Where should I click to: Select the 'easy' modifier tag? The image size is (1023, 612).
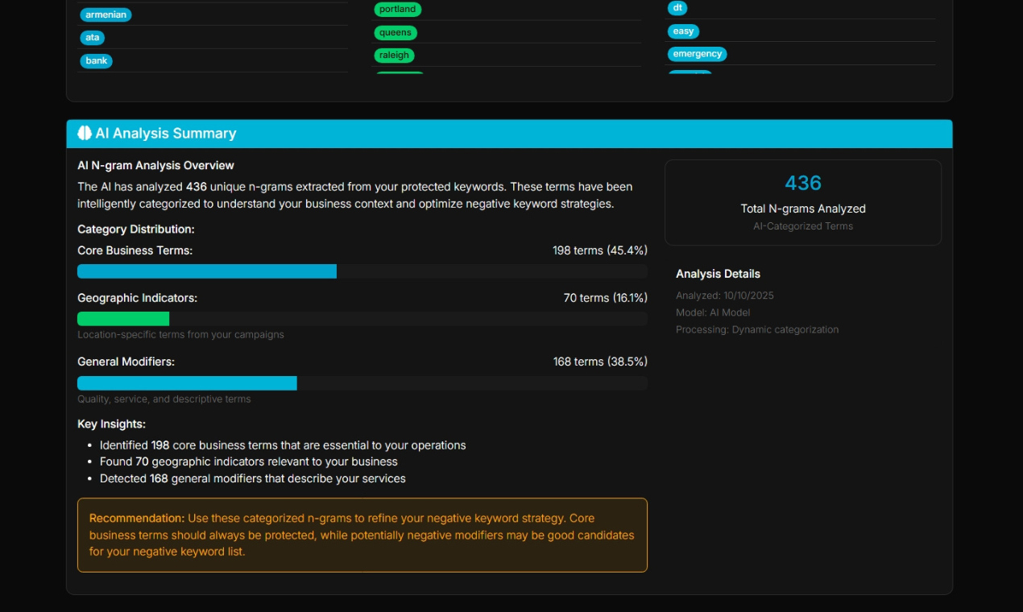(683, 31)
